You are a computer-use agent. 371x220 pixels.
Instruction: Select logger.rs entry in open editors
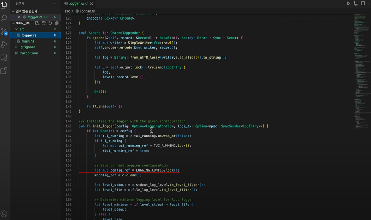(35, 17)
